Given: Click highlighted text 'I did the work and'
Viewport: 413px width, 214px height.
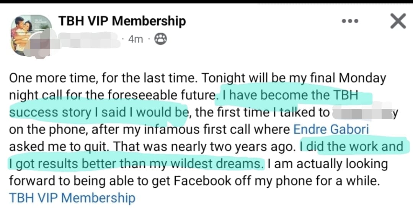Looking at the screenshot, I should coord(352,146).
